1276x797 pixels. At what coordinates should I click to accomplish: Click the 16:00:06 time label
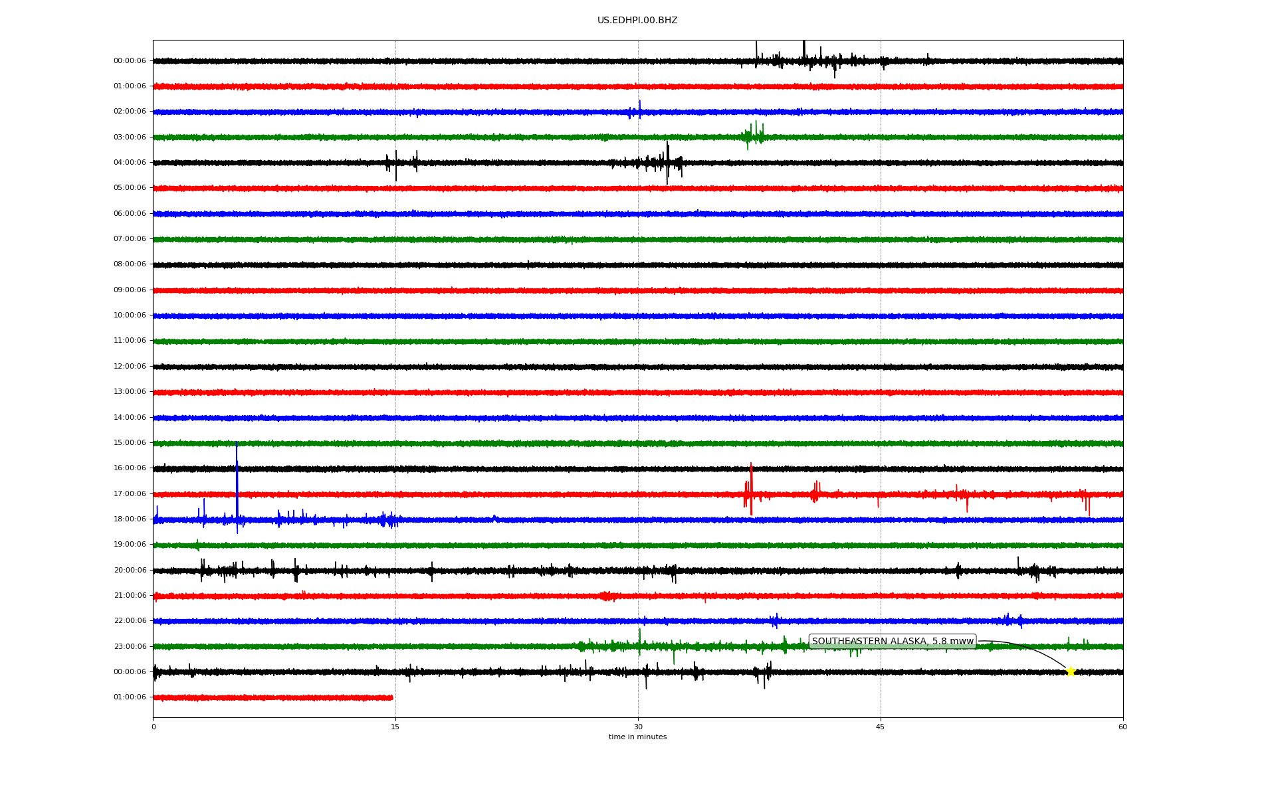pyautogui.click(x=130, y=468)
